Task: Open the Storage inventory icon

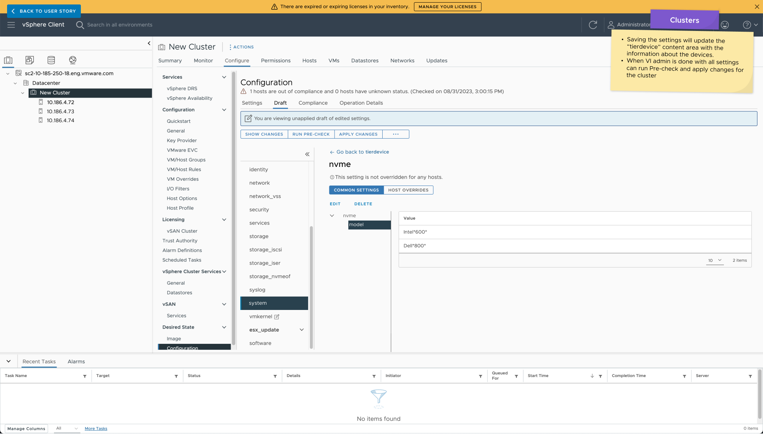Action: point(51,60)
